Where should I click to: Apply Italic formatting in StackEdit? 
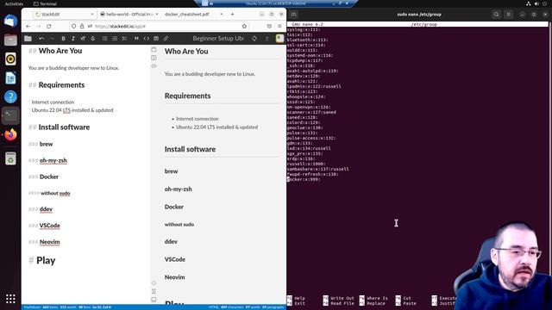[x=73, y=38]
